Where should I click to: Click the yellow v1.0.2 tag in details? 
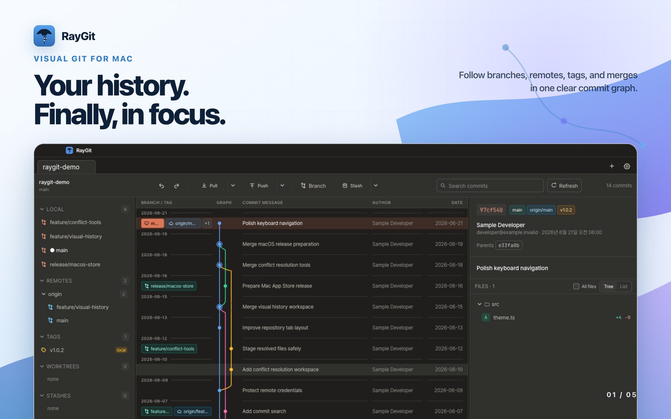click(566, 210)
